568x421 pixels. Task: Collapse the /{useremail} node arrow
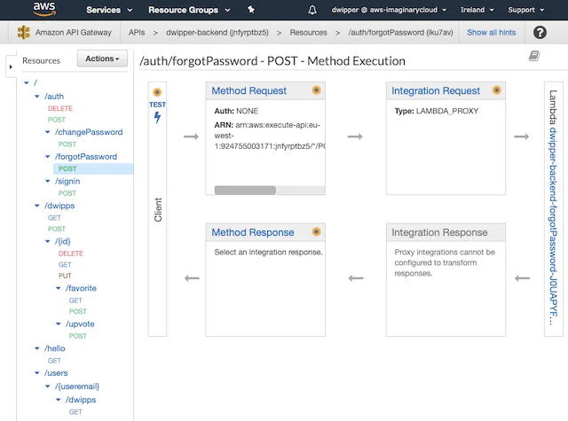tap(47, 386)
